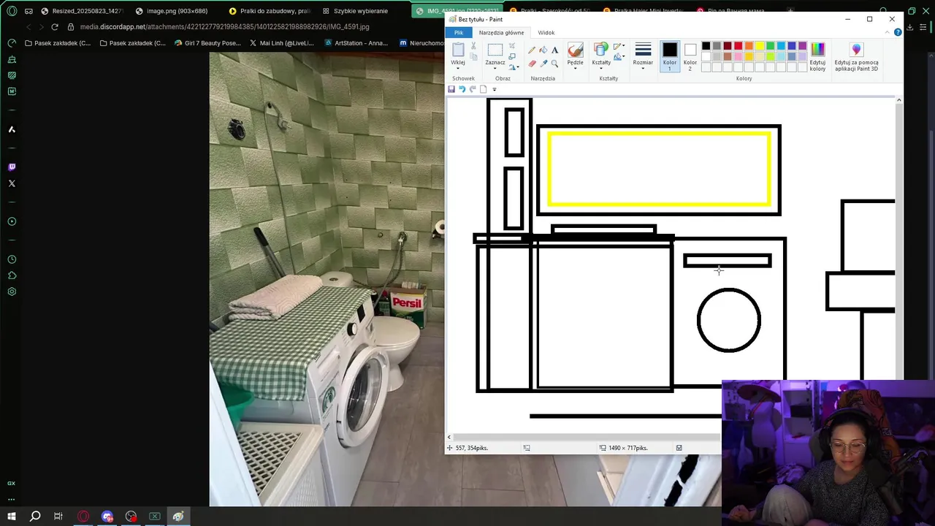Click the Save icon in quick access toolbar
Image resolution: width=935 pixels, height=526 pixels.
(451, 89)
